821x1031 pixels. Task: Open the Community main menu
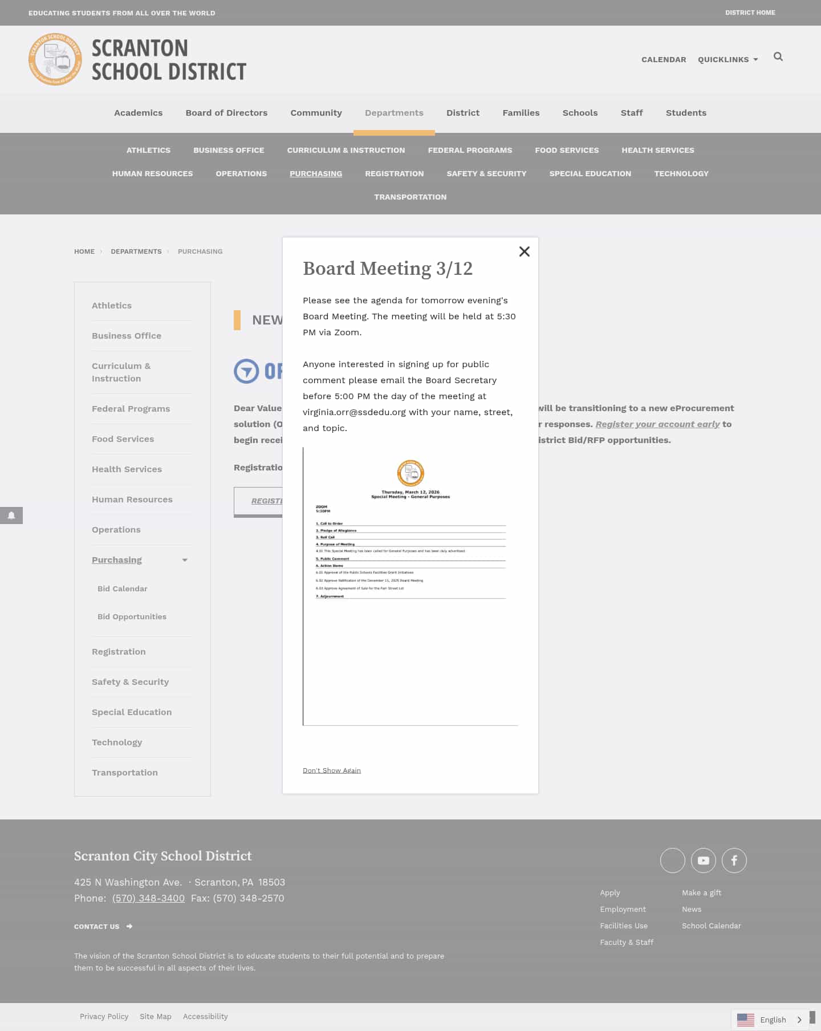coord(316,113)
